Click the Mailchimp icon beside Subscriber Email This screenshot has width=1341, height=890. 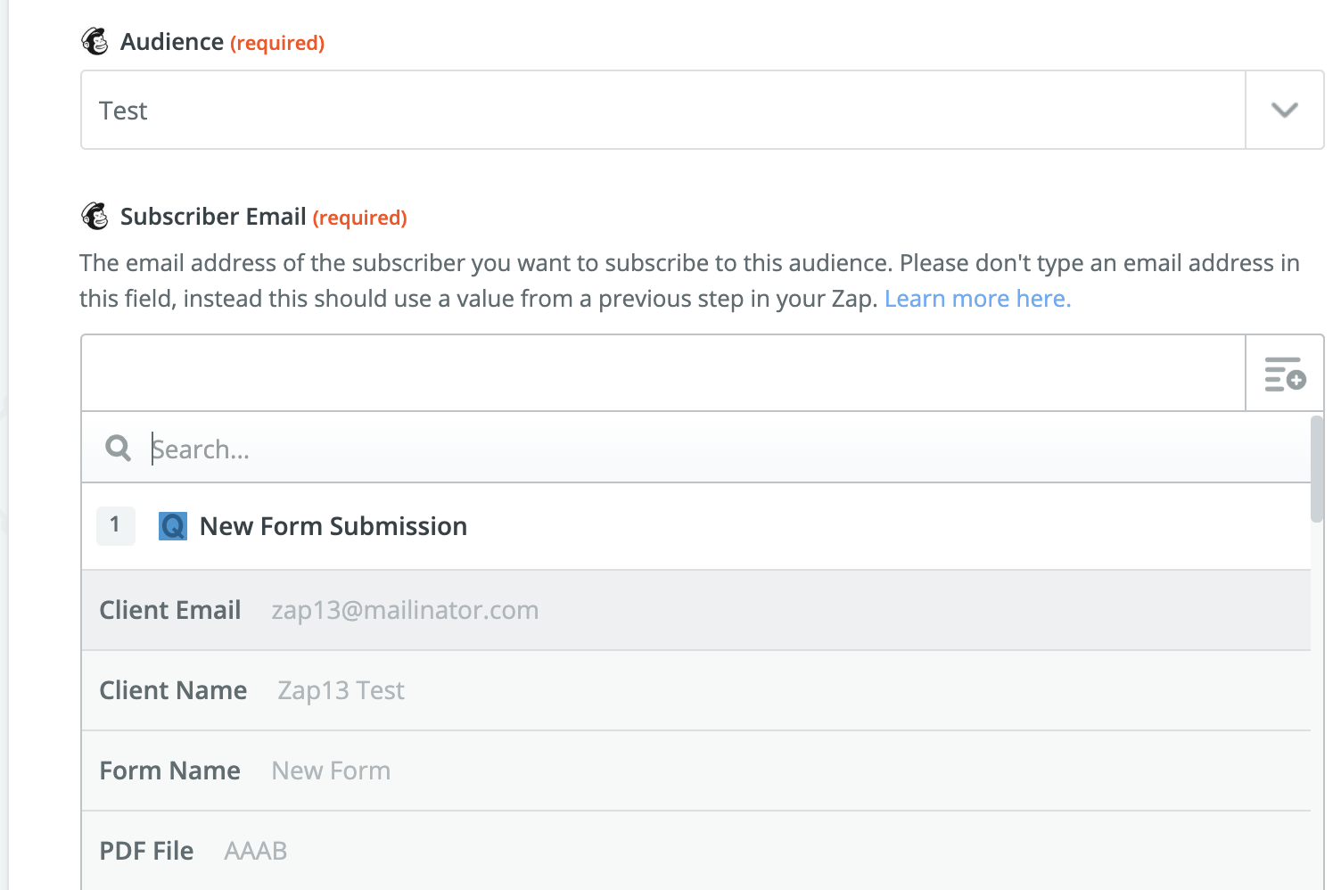(x=95, y=216)
